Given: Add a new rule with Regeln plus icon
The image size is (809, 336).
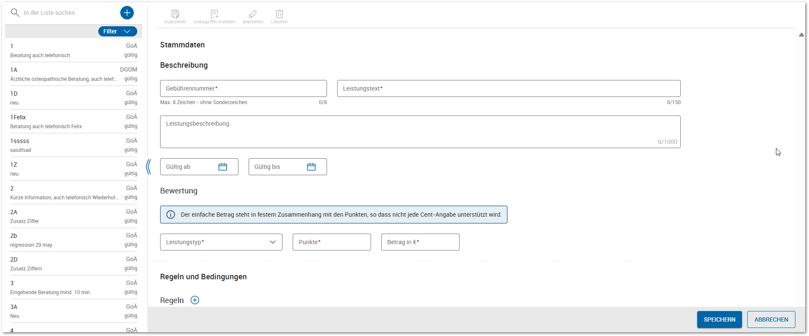Looking at the screenshot, I should tap(195, 300).
